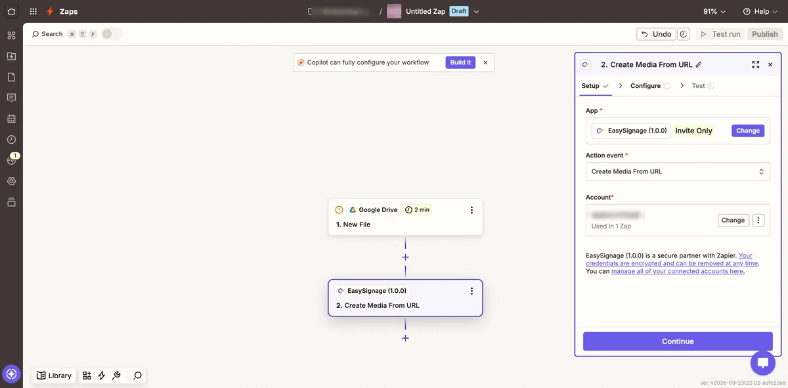Open the folder with bolt sidebar icon

pos(11,56)
